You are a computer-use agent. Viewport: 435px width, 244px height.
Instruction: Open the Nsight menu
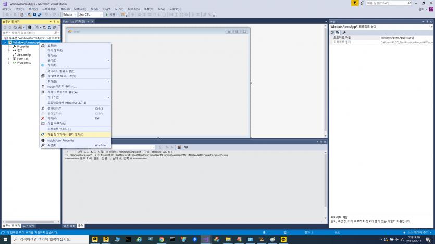106,9
